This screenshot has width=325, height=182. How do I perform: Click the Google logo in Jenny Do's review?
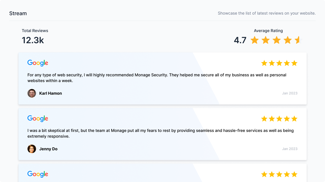(38, 118)
